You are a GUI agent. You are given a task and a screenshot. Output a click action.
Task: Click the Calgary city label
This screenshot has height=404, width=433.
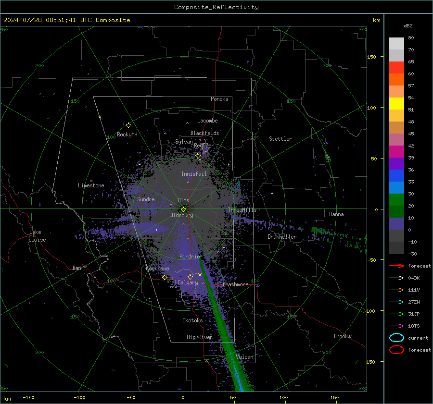pyautogui.click(x=188, y=282)
